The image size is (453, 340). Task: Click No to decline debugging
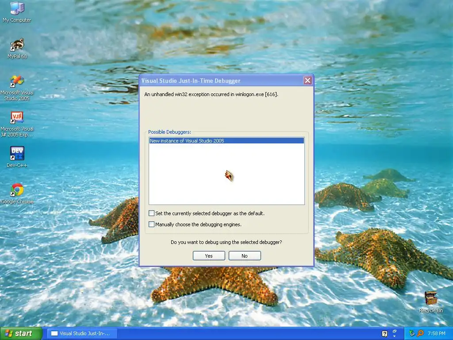click(x=245, y=256)
